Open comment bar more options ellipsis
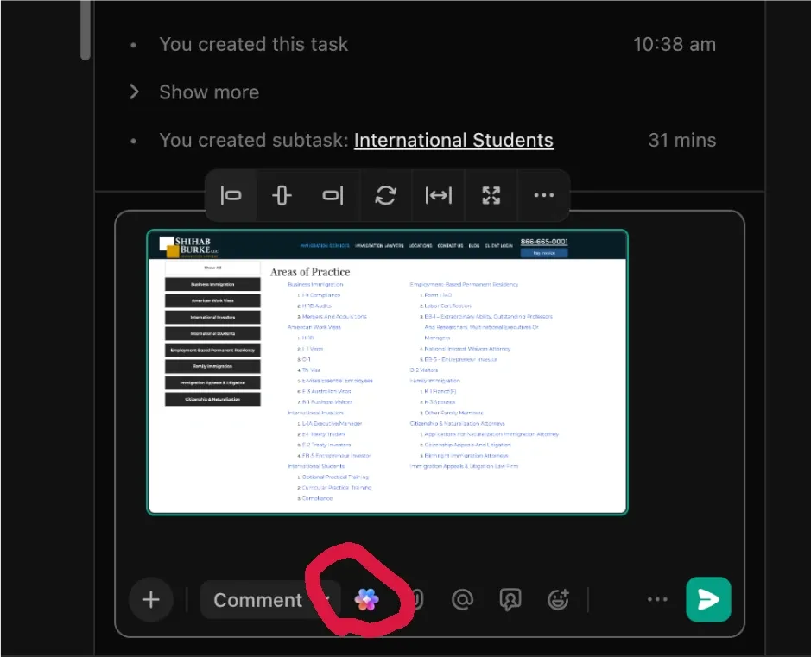The image size is (811, 657). (657, 599)
